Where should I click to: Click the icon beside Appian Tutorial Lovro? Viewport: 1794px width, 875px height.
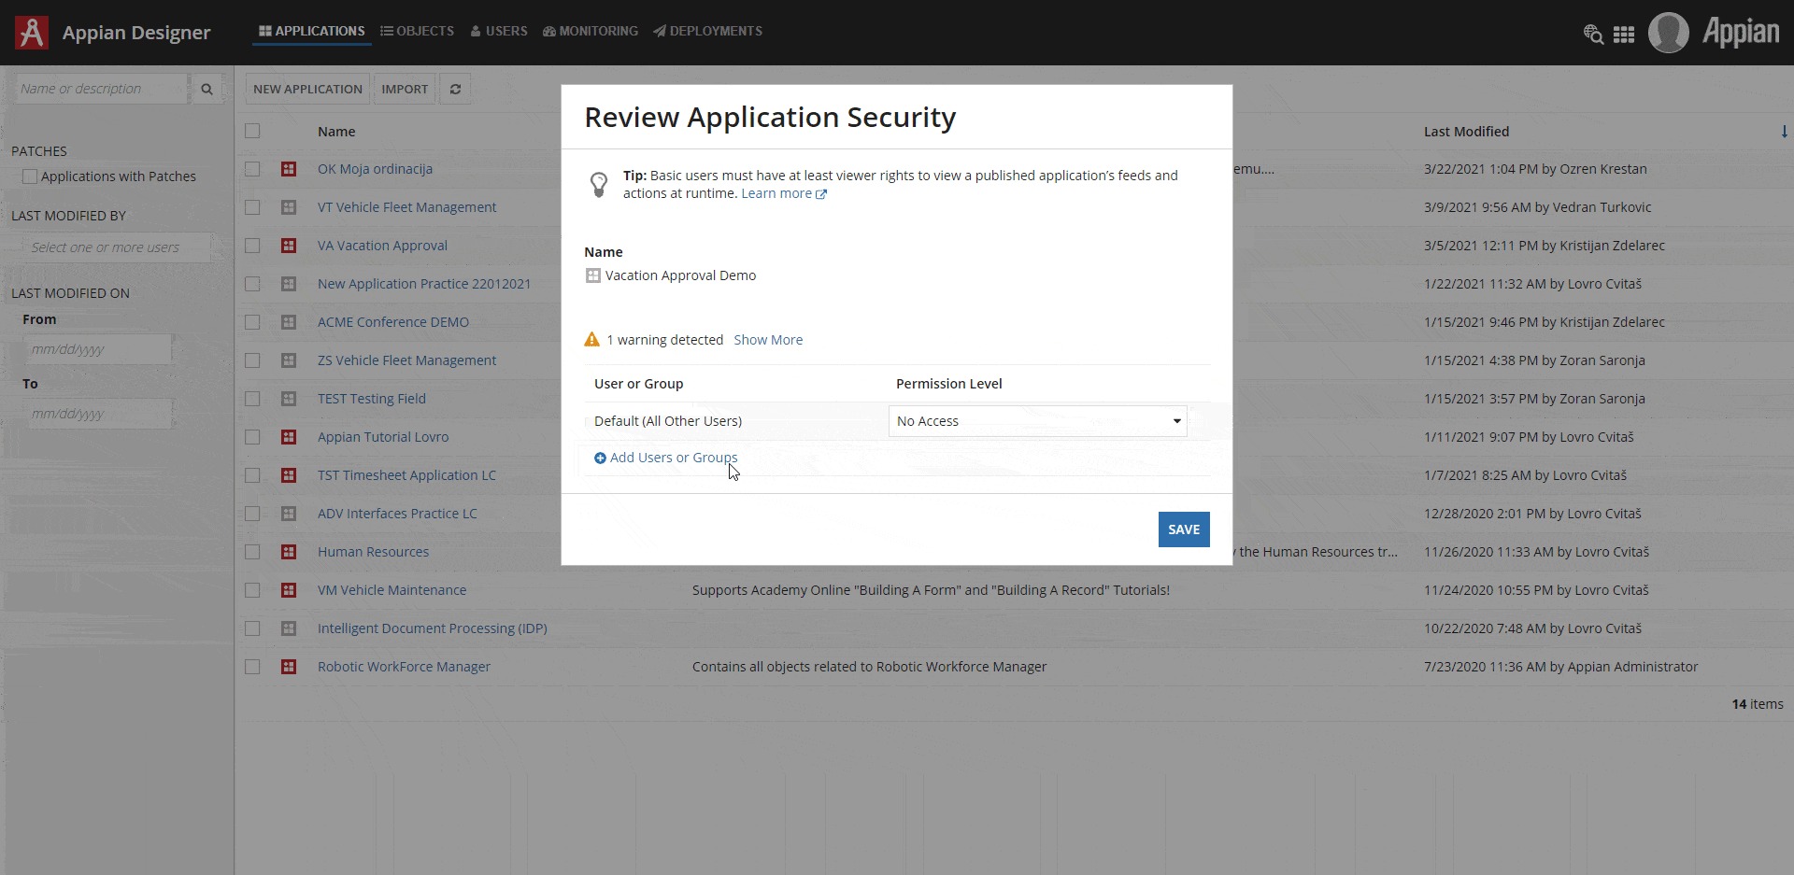(x=289, y=437)
